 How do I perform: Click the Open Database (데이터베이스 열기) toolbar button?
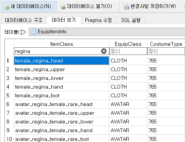(86, 6)
